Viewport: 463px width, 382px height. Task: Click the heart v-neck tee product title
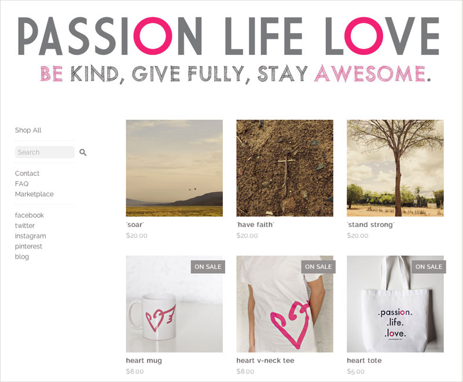[x=265, y=361]
